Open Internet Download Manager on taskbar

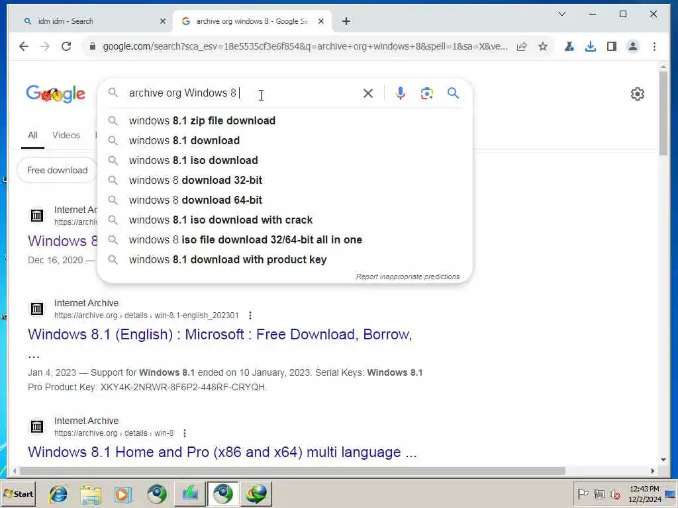(256, 493)
